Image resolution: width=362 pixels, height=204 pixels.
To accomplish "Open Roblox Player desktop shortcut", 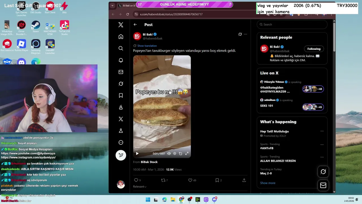I will (21, 46).
